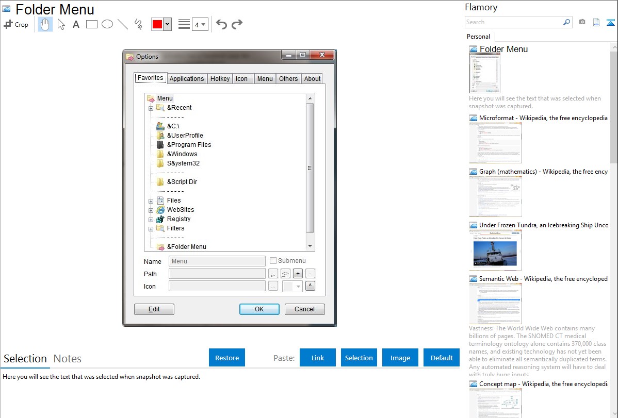This screenshot has width=618, height=418.
Task: Click the blue upload icon in Flamory toolbar
Action: click(x=610, y=22)
